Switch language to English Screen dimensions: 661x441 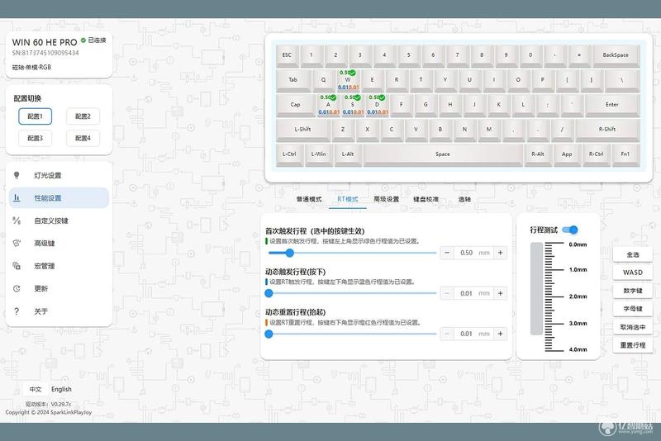click(x=61, y=389)
